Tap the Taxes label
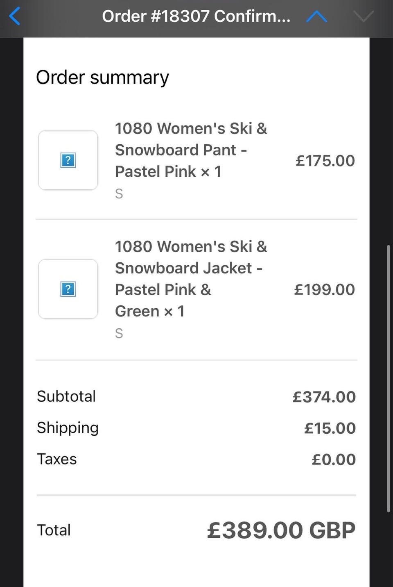 (57, 459)
